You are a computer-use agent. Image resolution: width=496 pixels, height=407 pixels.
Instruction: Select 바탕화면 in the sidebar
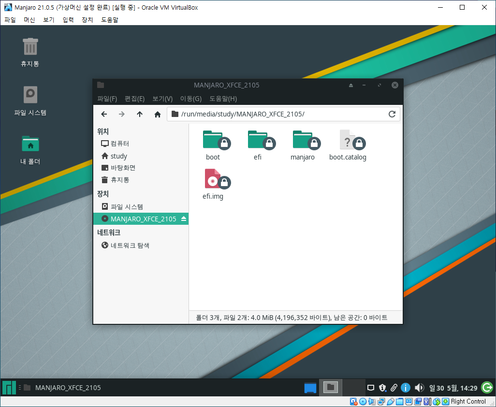click(x=141, y=168)
